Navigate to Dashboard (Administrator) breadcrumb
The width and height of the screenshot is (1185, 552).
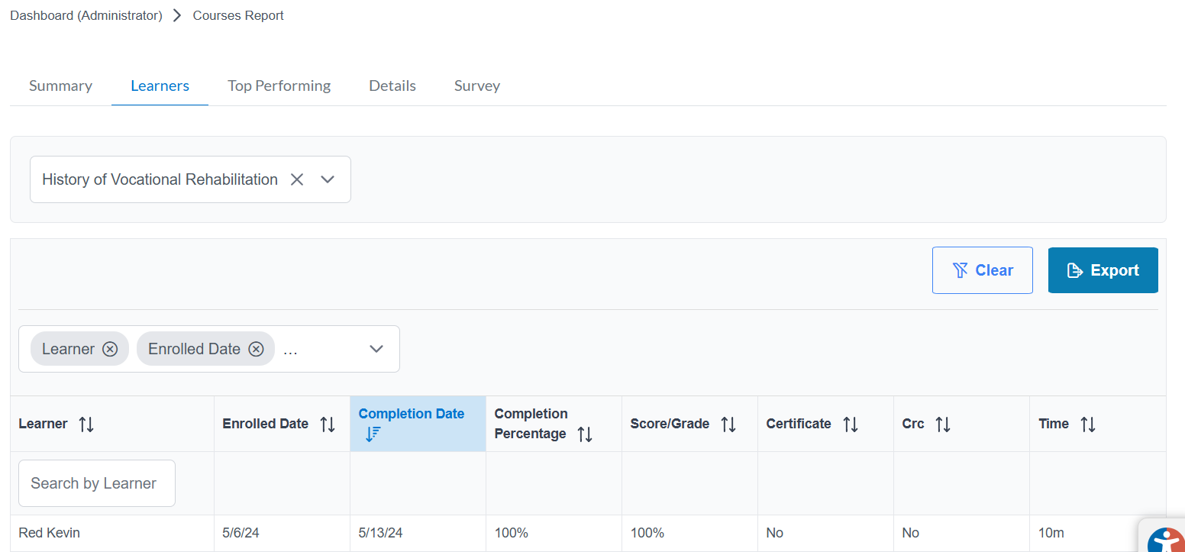coord(86,15)
